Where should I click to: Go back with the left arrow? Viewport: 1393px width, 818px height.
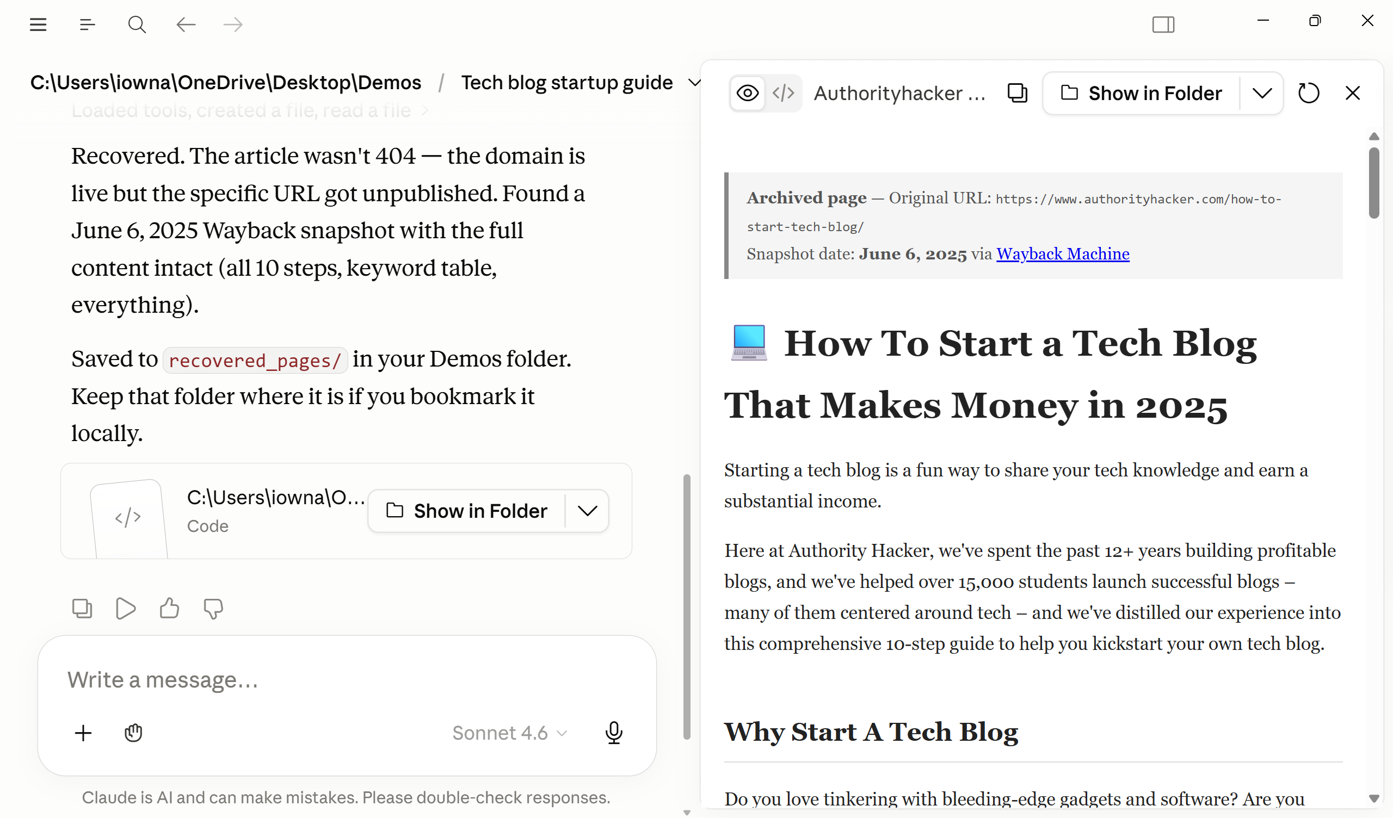[x=186, y=25]
